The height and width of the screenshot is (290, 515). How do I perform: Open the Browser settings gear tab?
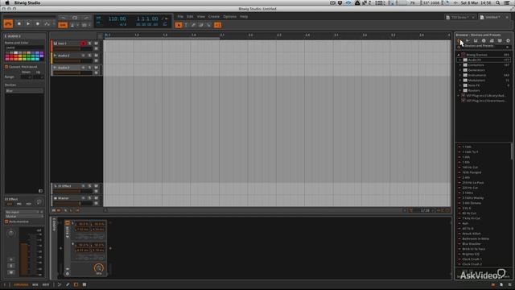pyautogui.click(x=508, y=40)
